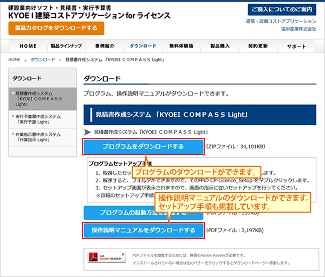The image size is (325, 277).
Task: Open 製品購入 navigation tab
Action: (220, 46)
